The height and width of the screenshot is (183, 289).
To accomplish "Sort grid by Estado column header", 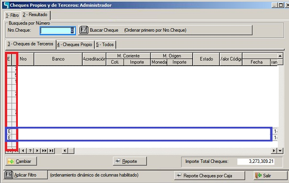I will click(x=206, y=59).
